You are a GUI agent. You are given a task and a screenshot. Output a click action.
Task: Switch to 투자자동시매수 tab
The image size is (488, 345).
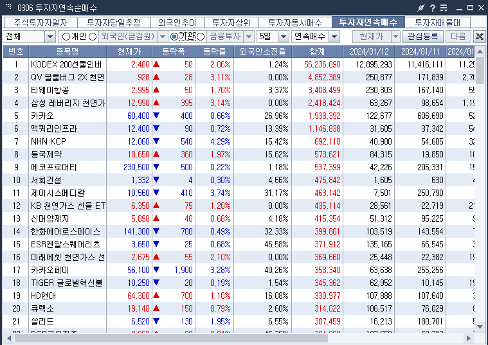[295, 22]
